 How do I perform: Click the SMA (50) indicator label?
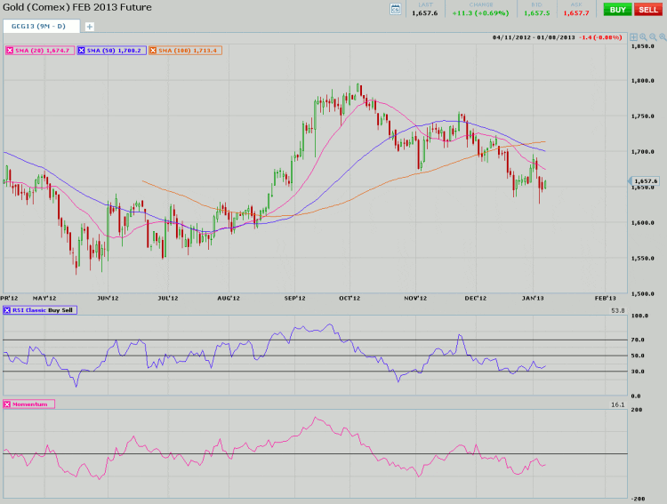116,51
